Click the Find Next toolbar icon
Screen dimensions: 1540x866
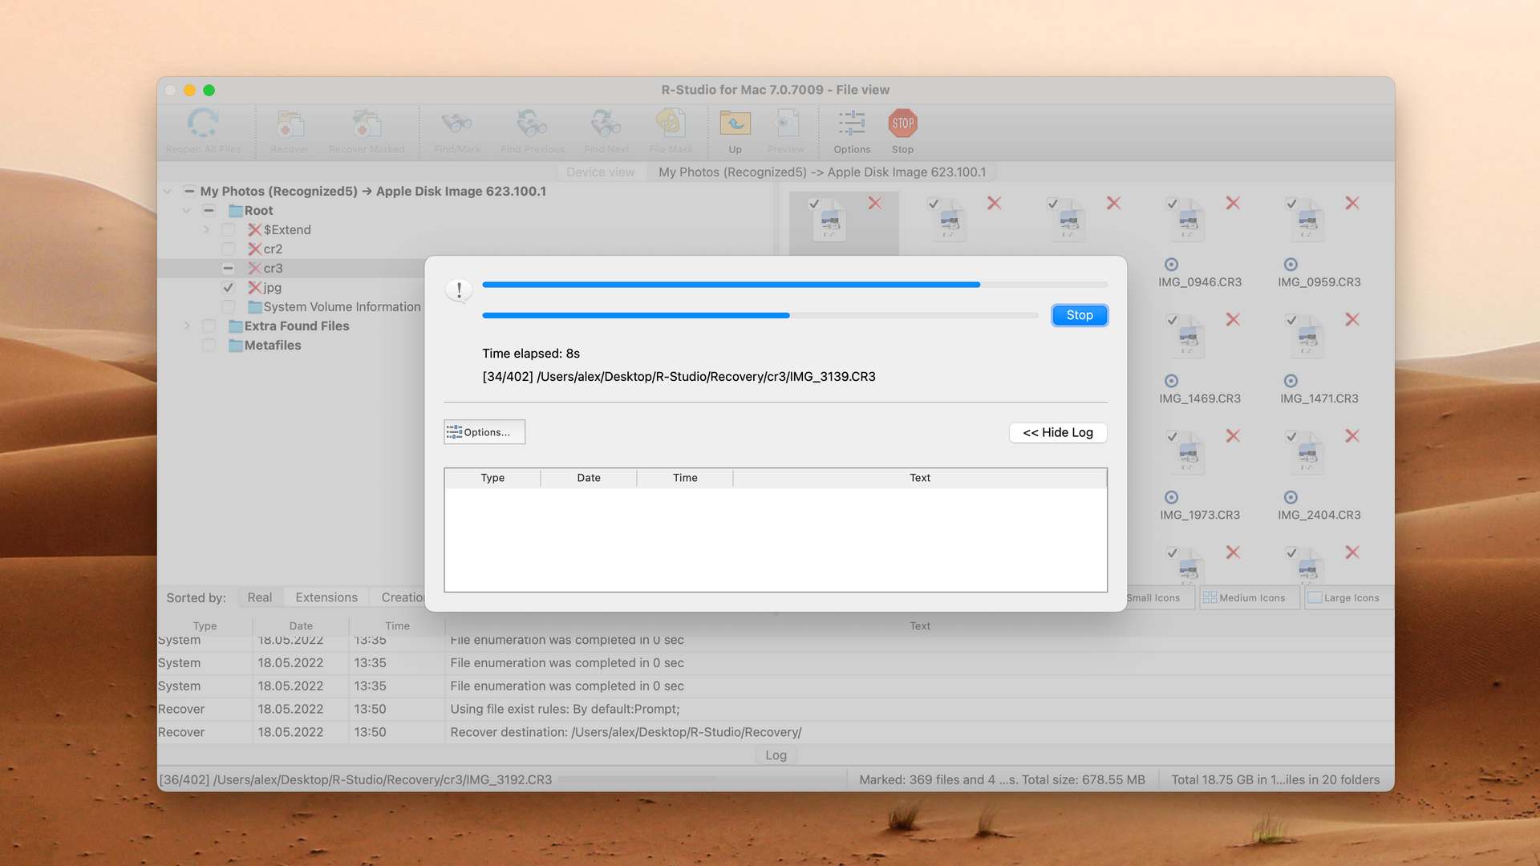(x=606, y=123)
